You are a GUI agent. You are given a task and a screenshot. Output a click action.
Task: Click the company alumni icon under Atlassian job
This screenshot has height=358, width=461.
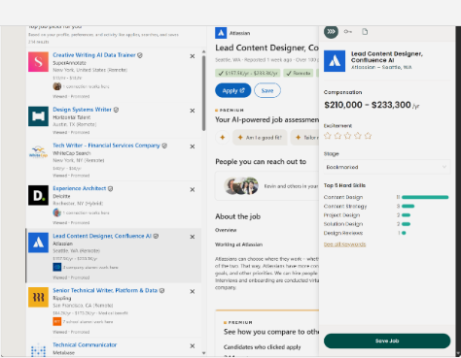point(57,267)
